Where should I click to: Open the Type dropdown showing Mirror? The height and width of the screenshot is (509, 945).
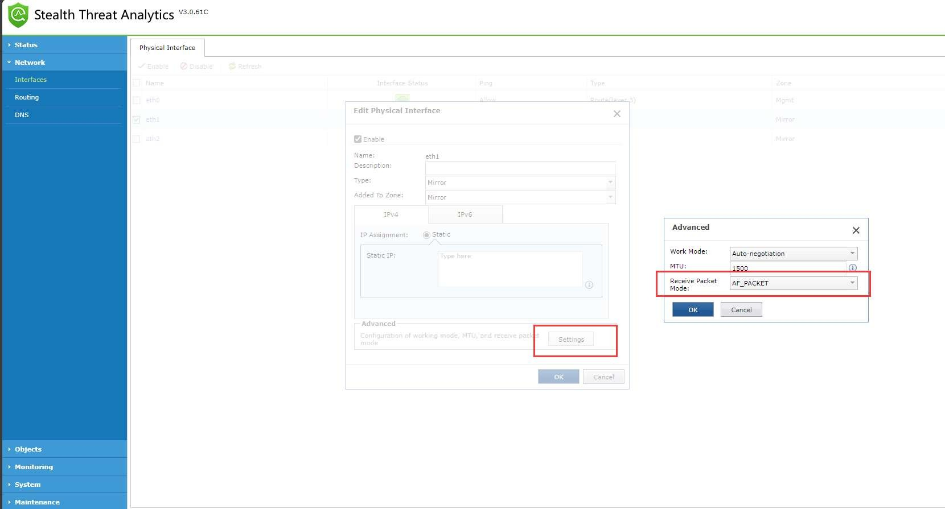(x=520, y=183)
